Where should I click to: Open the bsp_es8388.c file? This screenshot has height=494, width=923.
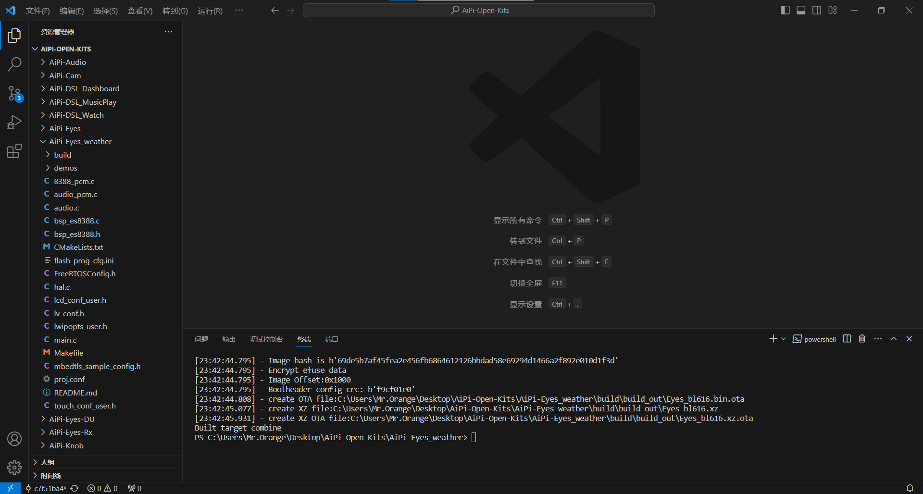click(x=106, y=221)
